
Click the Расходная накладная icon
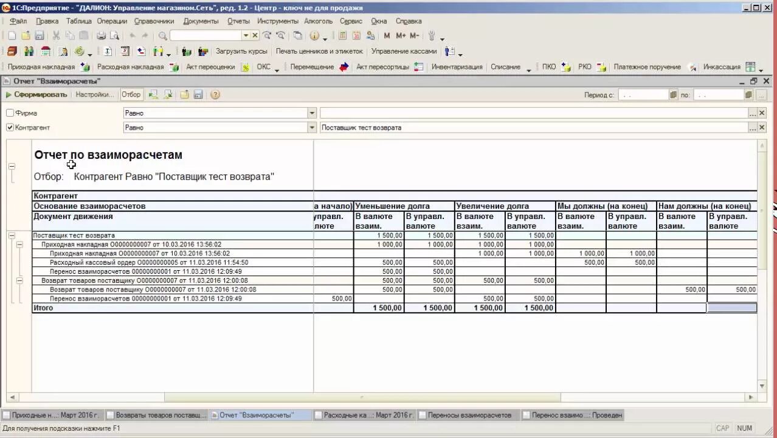pyautogui.click(x=174, y=67)
